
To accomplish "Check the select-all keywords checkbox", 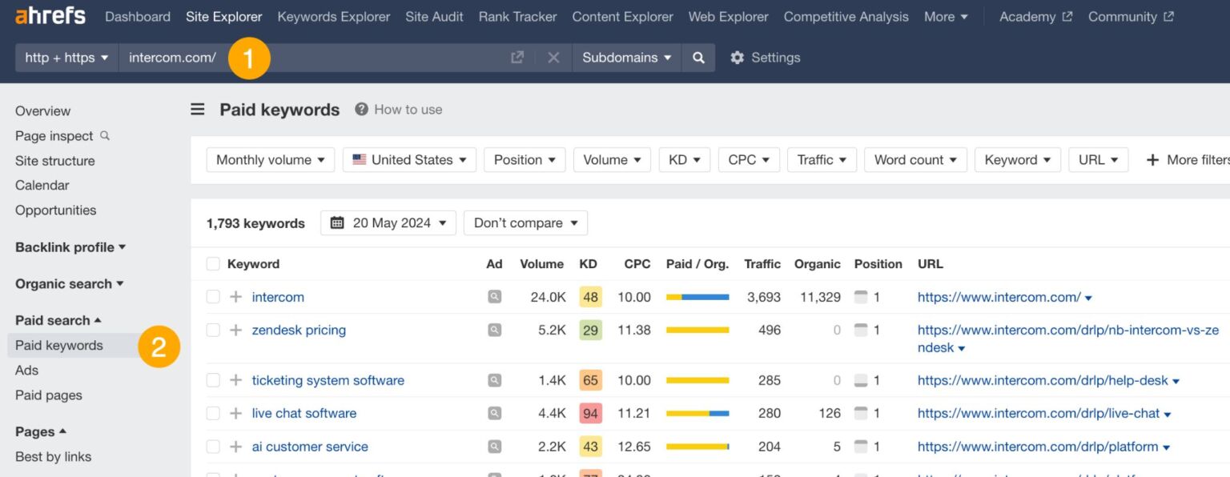I will [x=212, y=263].
